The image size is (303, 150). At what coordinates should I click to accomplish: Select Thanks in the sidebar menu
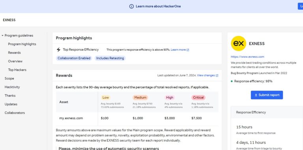tap(10, 95)
